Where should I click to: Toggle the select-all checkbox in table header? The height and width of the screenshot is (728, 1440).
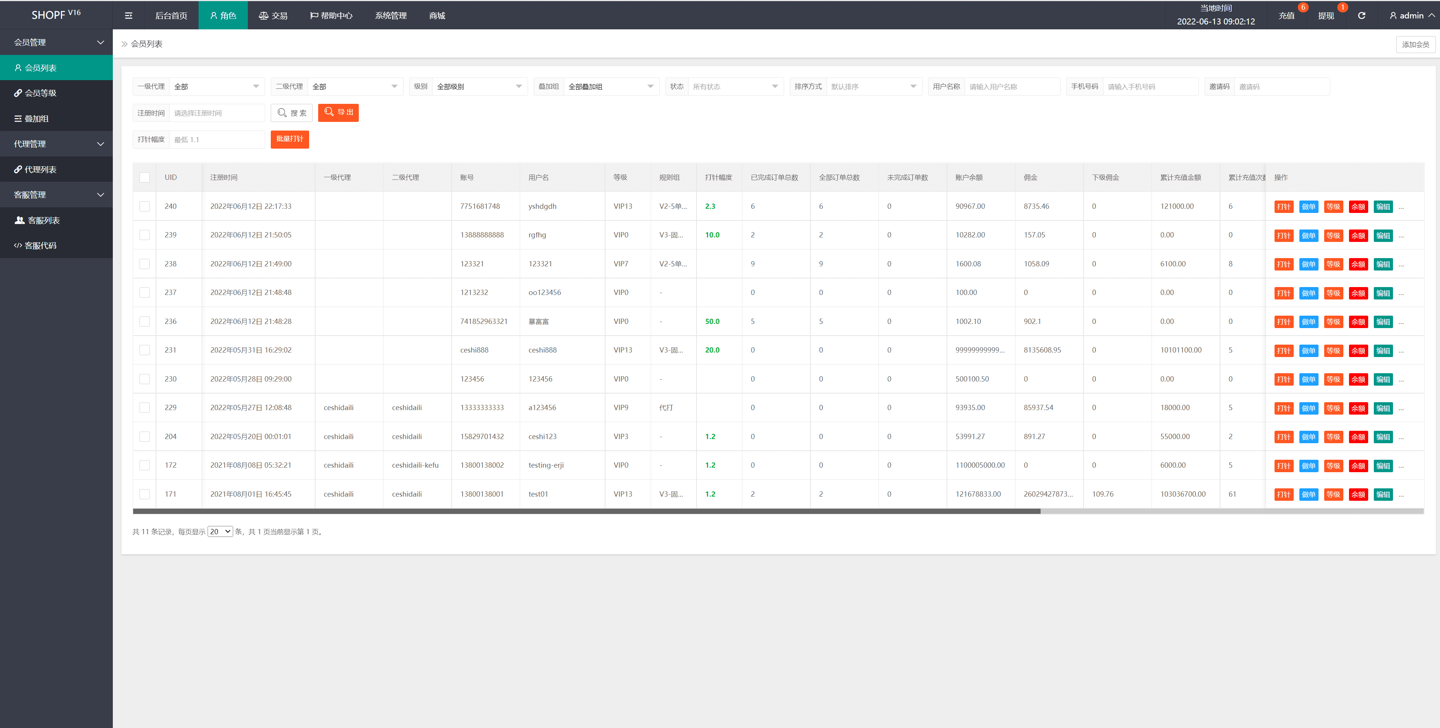[x=144, y=177]
